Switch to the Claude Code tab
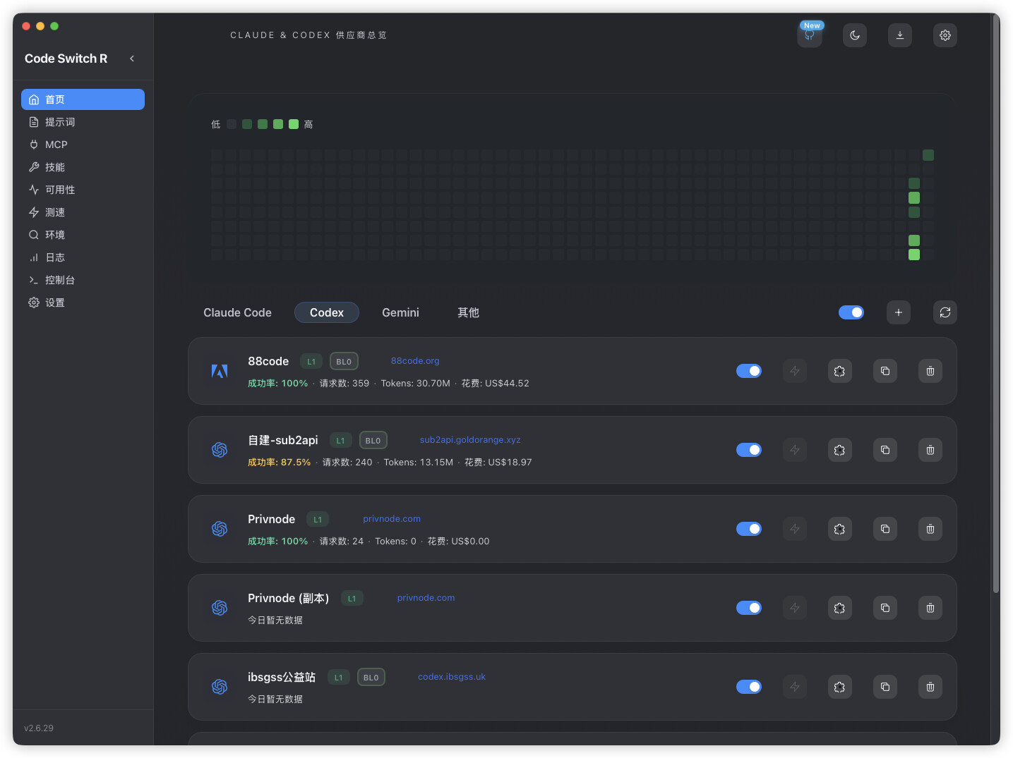The height and width of the screenshot is (758, 1013). (x=237, y=312)
